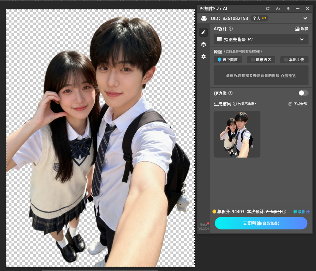The width and height of the screenshot is (316, 271).
Task: Open the 抠图去背景 function dropdown
Action: click(x=261, y=39)
